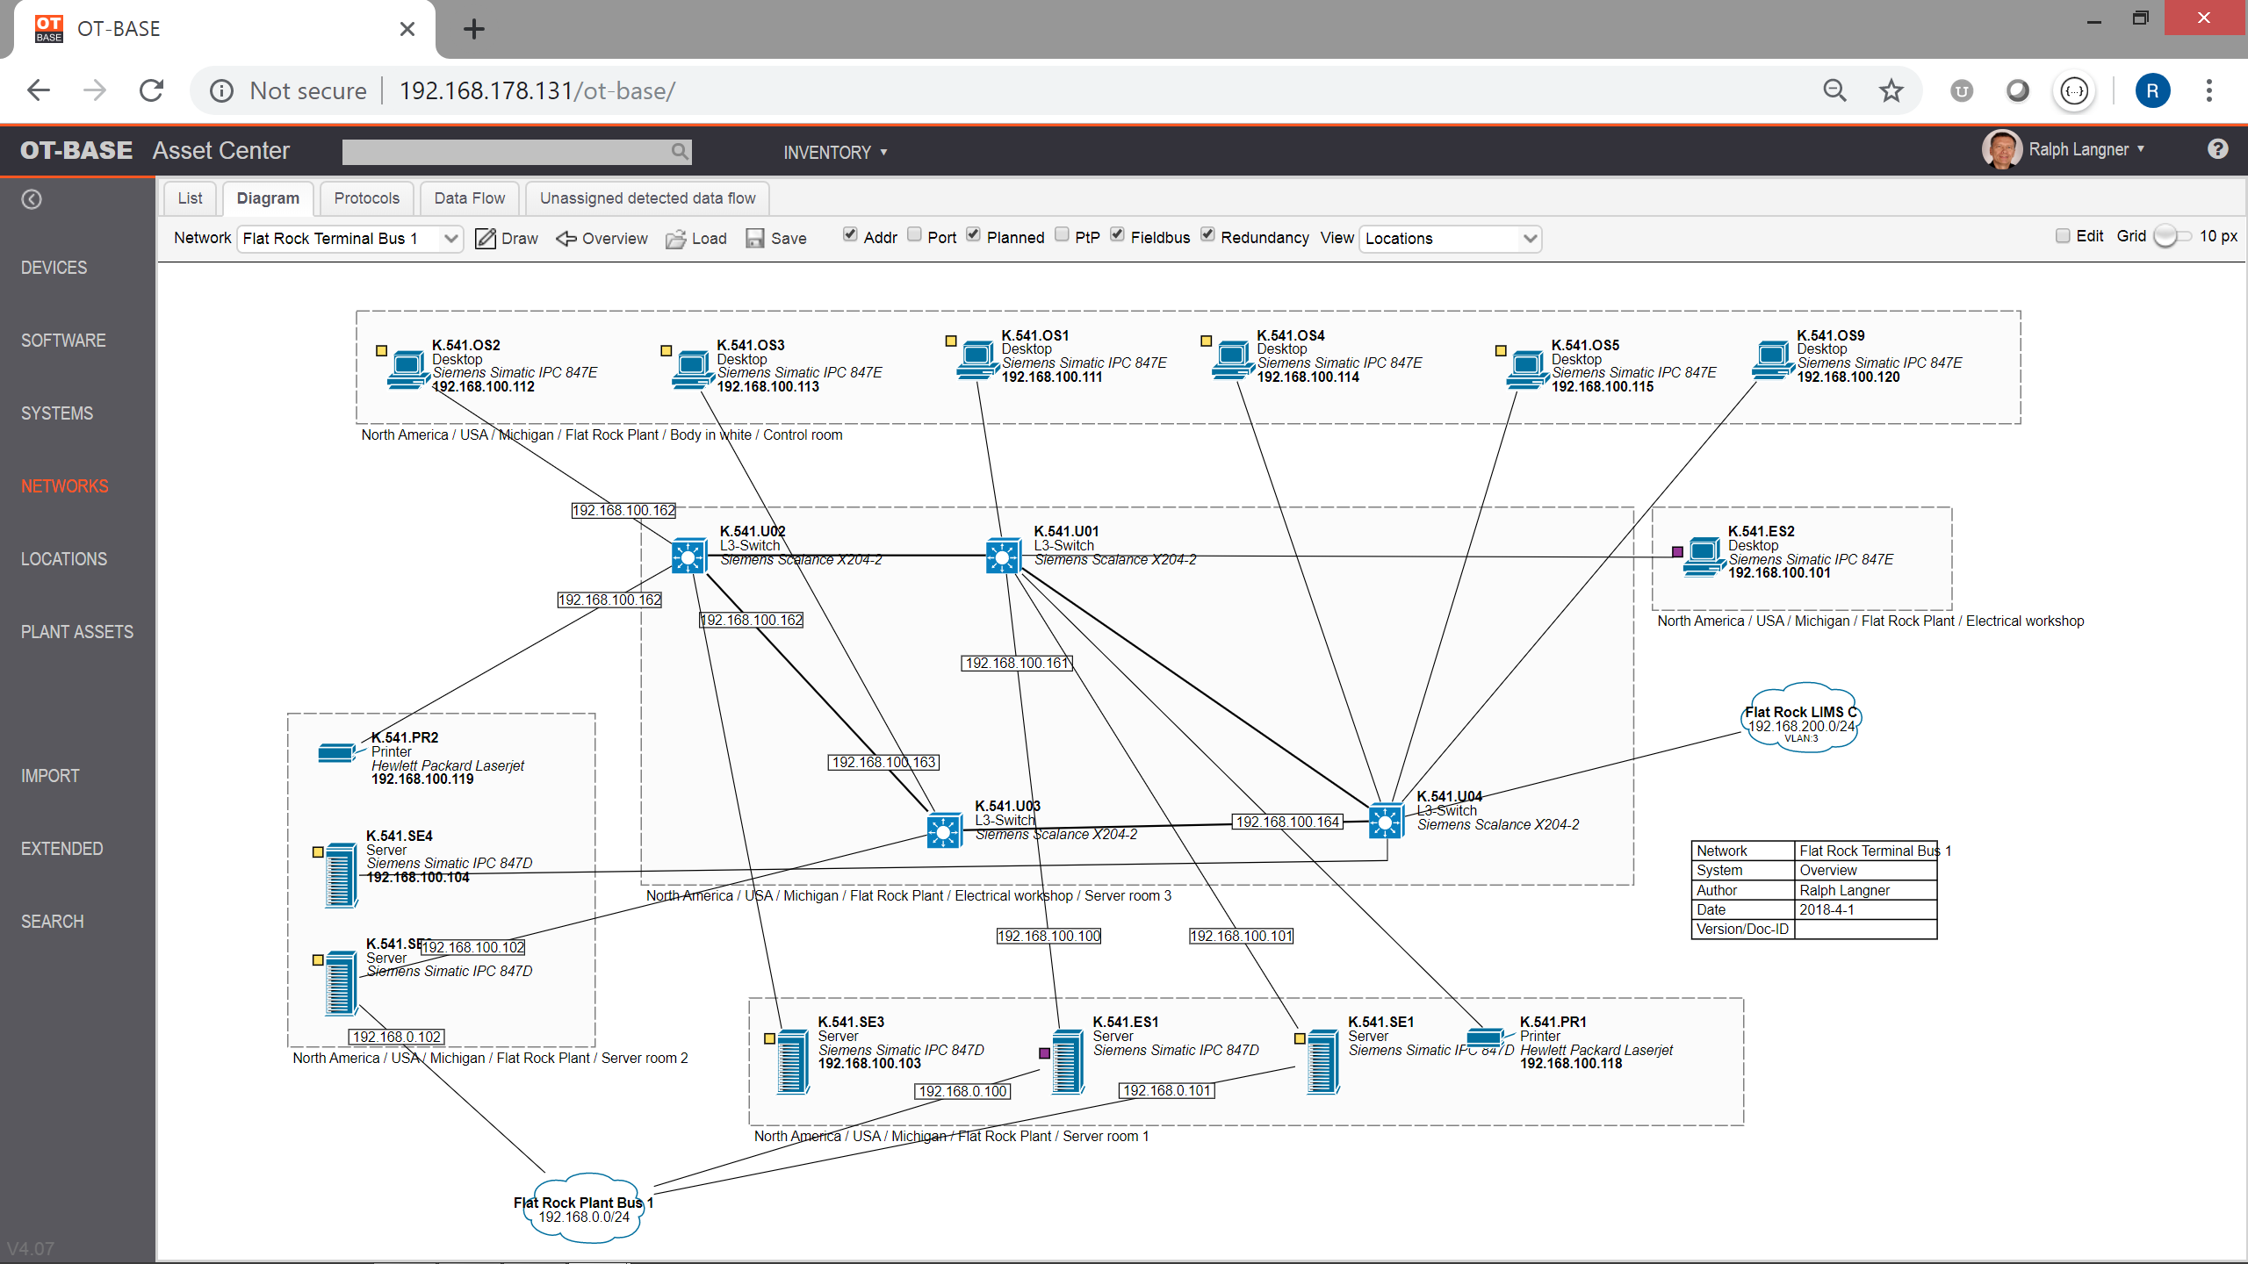Open the Unassigned detected data flow tab
The height and width of the screenshot is (1264, 2248).
pos(647,198)
